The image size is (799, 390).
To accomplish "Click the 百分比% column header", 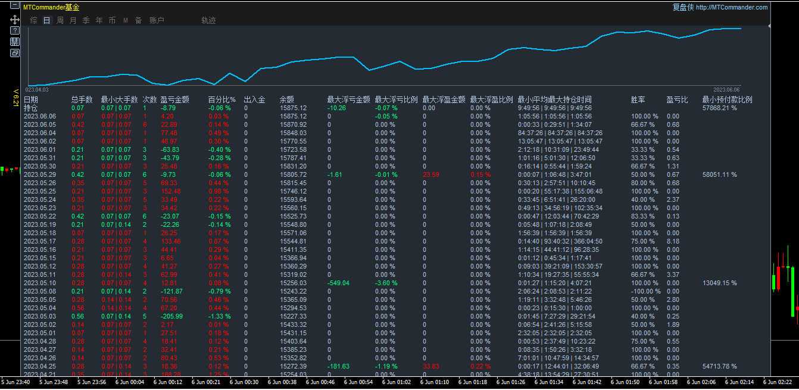I will click(x=222, y=100).
